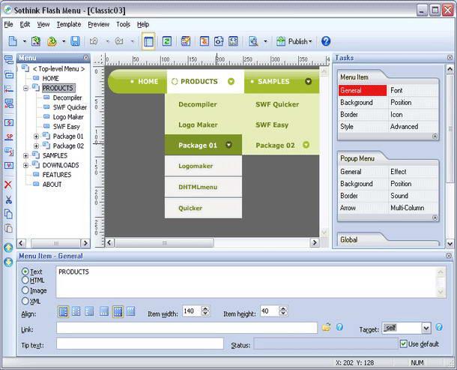Click the topmost add menu item sidebar icon
The image size is (457, 370).
coord(9,60)
